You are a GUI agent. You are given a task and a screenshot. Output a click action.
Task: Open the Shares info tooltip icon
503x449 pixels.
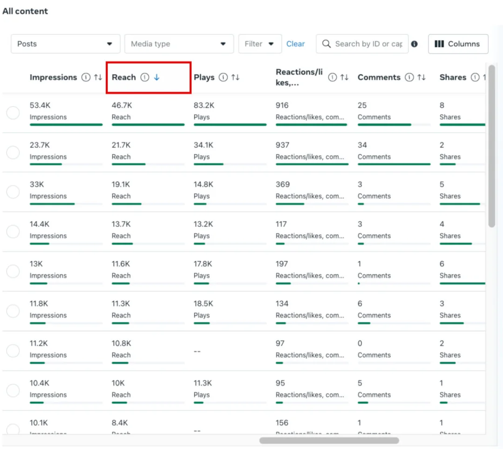(475, 77)
